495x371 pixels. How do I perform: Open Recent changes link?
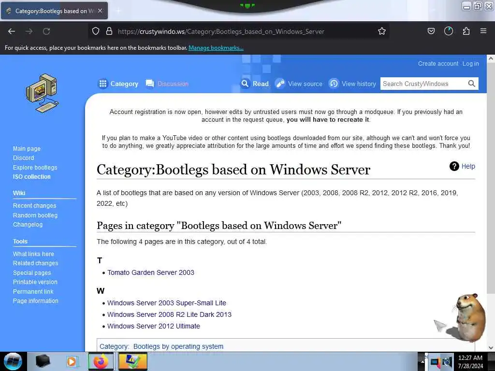(34, 206)
